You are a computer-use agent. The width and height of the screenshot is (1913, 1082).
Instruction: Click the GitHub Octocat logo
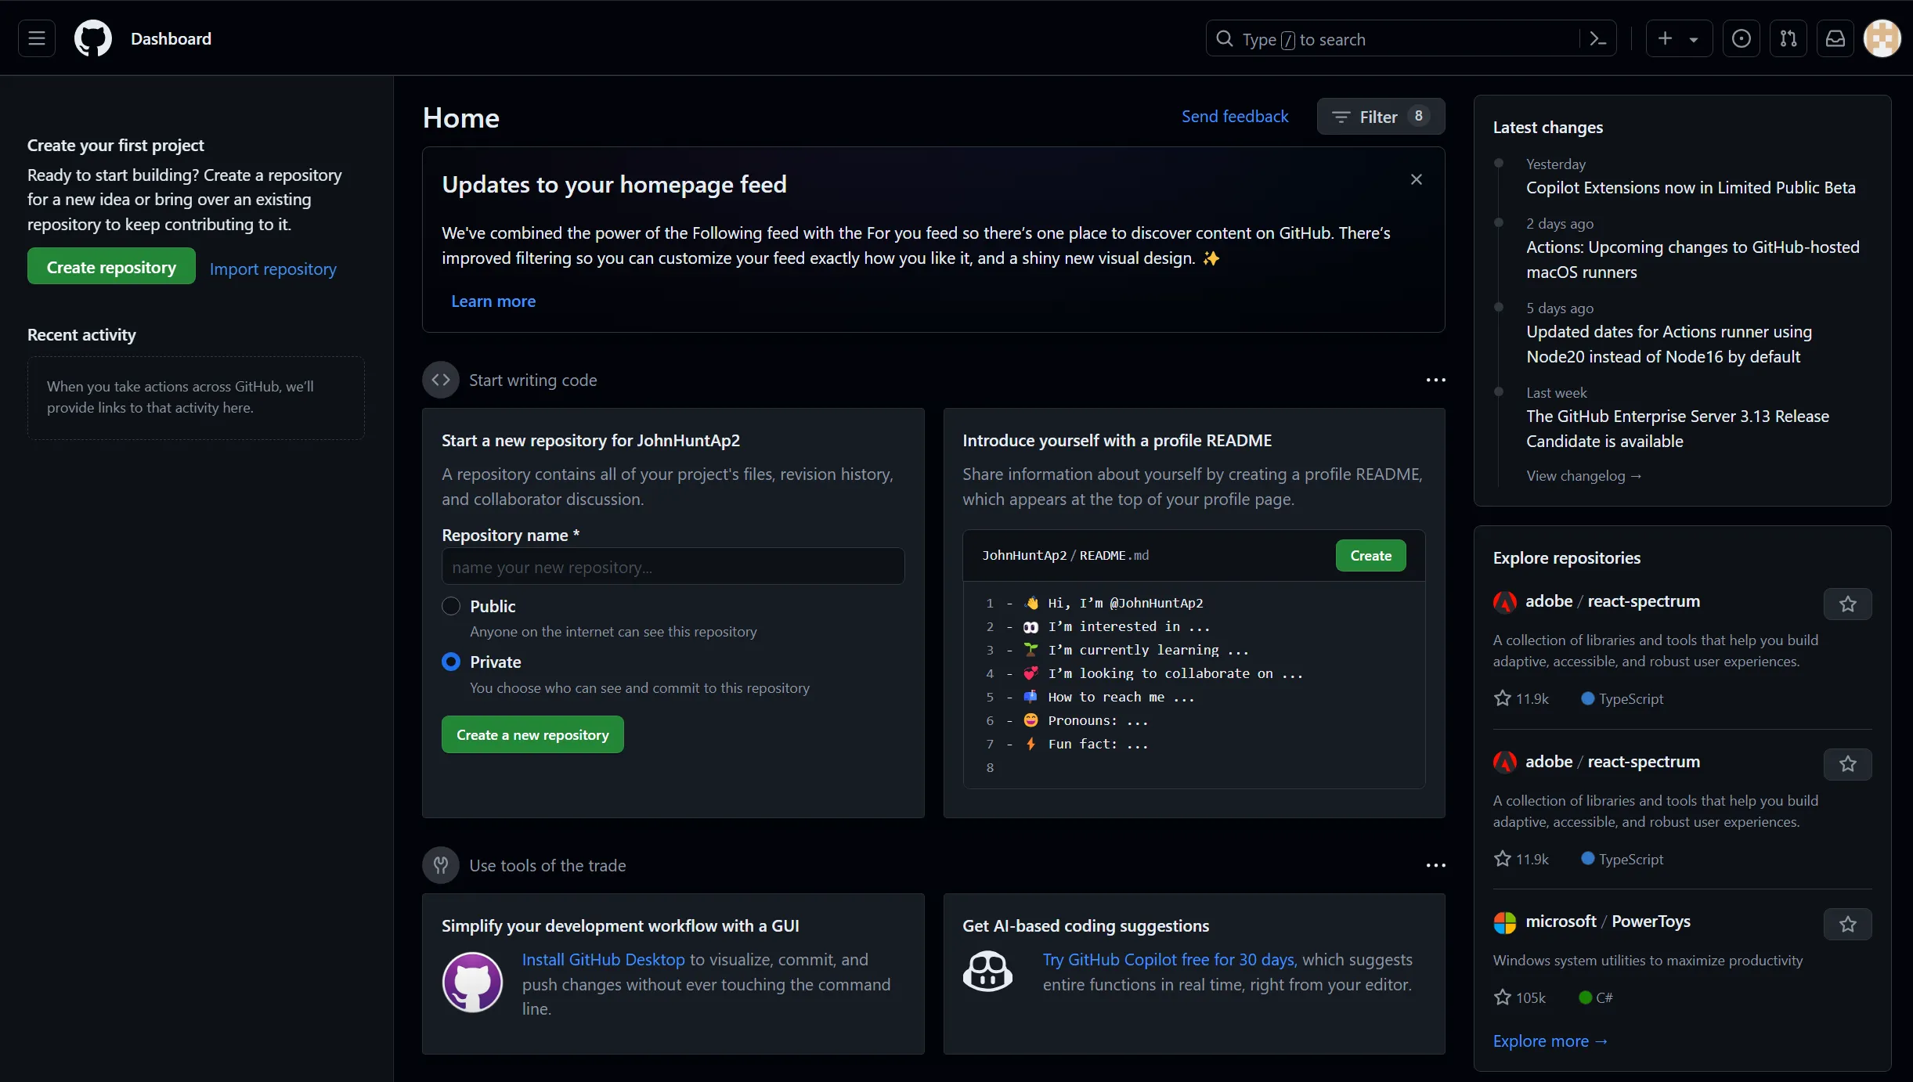(92, 38)
